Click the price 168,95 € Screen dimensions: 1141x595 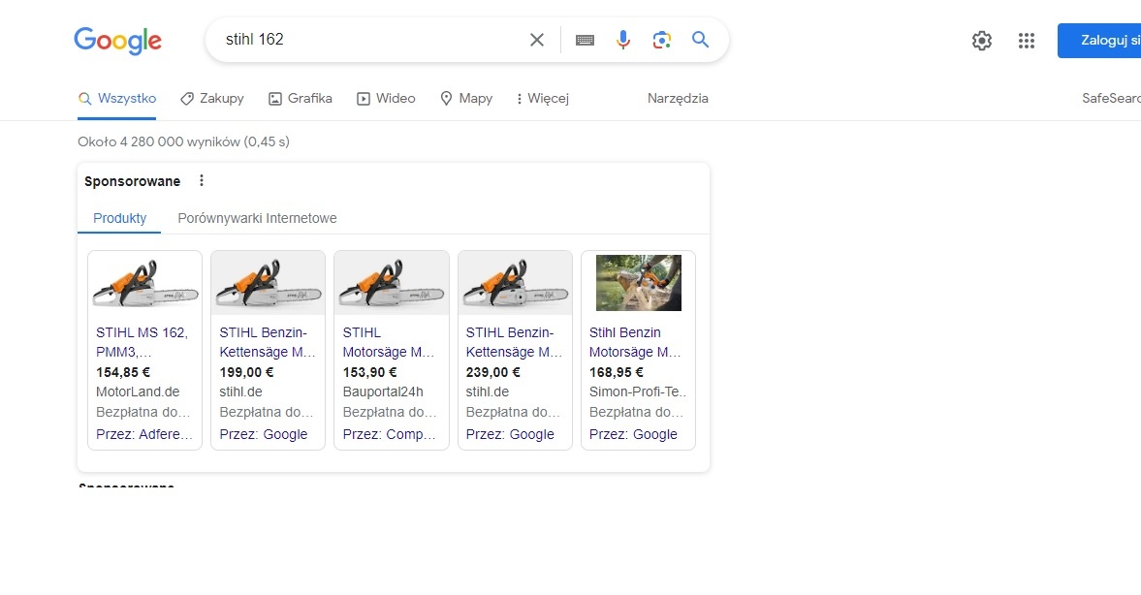click(x=617, y=372)
